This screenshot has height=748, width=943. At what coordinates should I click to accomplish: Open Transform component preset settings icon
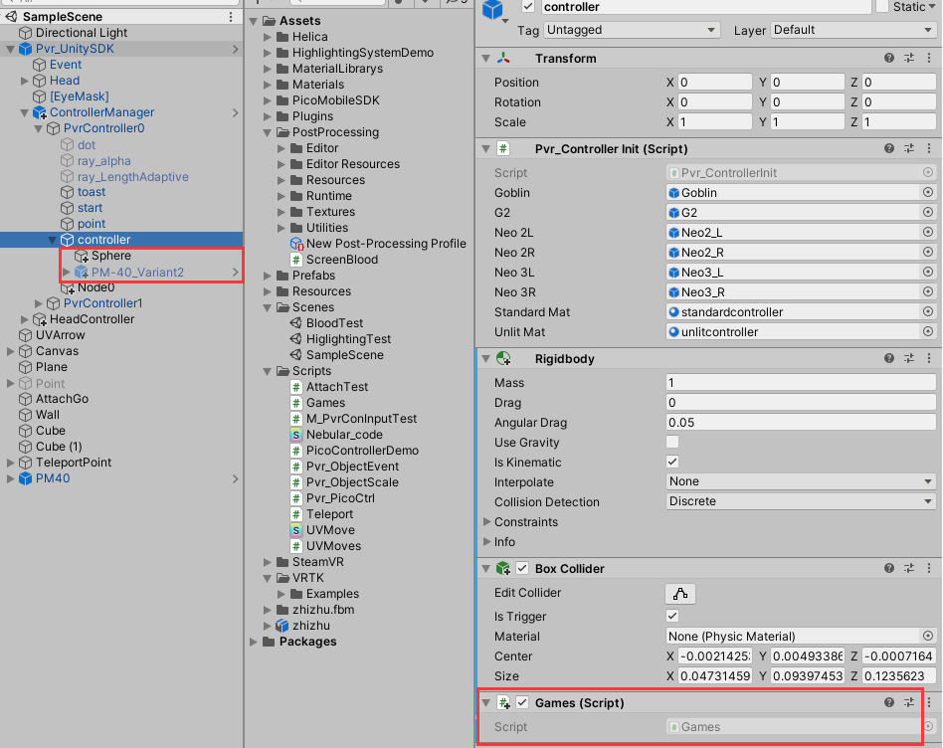click(909, 58)
